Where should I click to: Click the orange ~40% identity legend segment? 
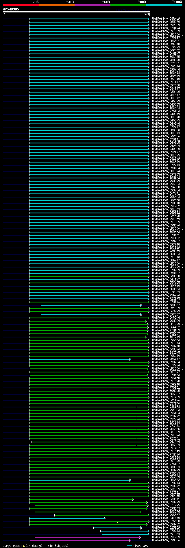(56, 5)
